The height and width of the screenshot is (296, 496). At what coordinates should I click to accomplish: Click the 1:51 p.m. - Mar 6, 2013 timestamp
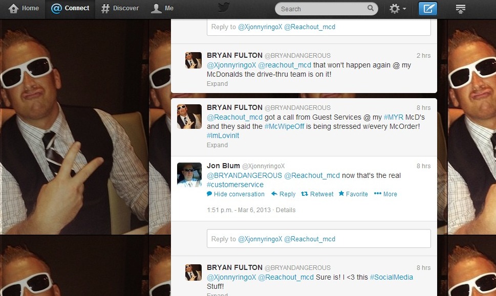tap(239, 210)
